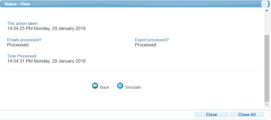Click the 'Status - View' title text
Viewport: 271px width, 120px height.
click(x=17, y=4)
